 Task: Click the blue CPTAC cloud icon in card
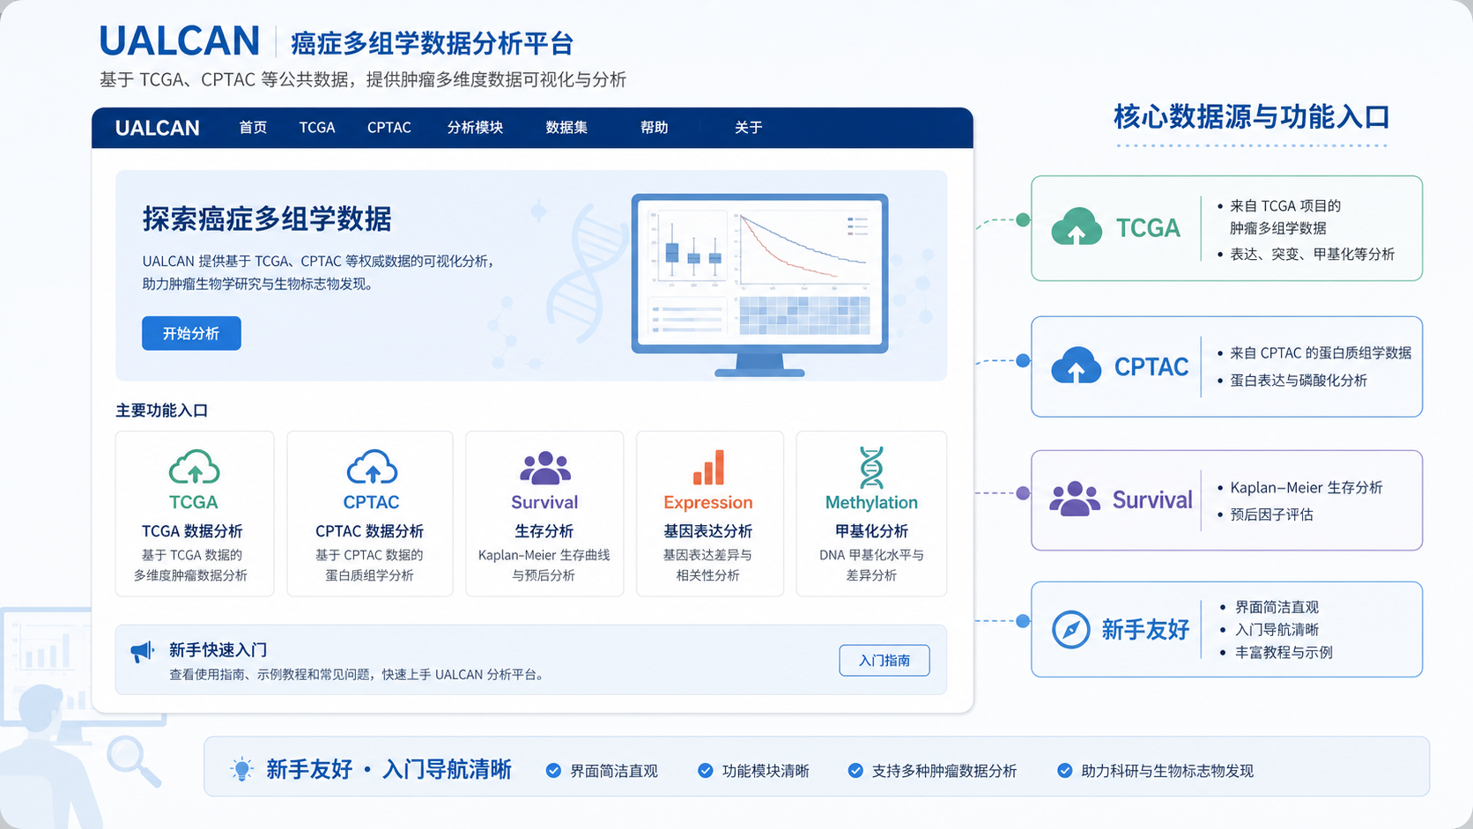tap(372, 468)
